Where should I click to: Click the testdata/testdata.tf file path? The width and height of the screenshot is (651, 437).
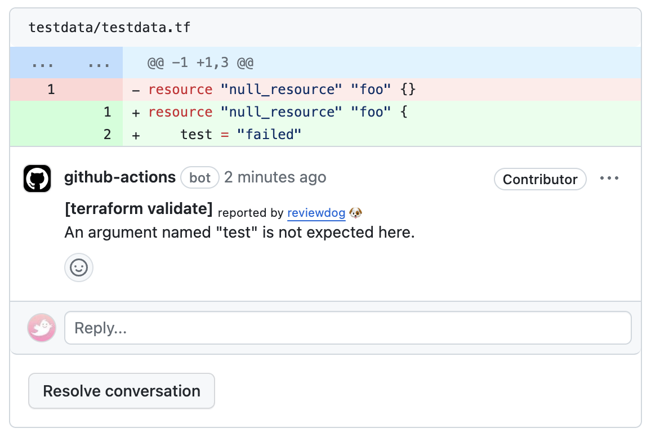click(109, 27)
